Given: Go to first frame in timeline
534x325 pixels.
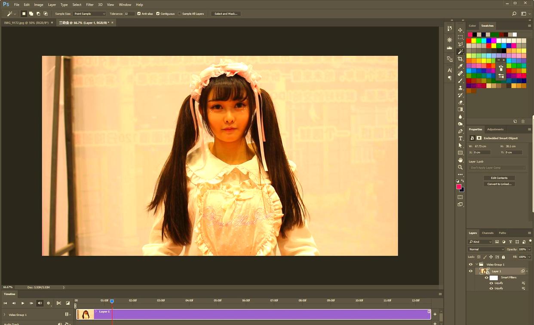Looking at the screenshot, I should (5, 303).
